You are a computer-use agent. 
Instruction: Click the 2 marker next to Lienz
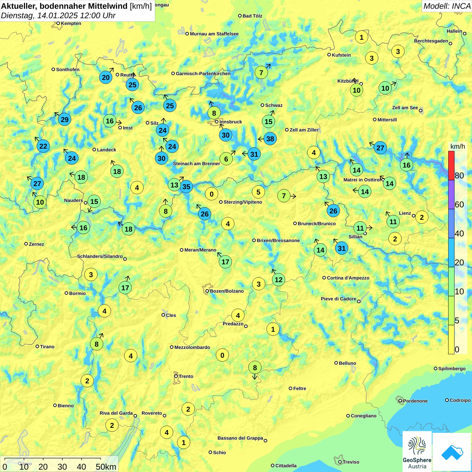pyautogui.click(x=422, y=217)
